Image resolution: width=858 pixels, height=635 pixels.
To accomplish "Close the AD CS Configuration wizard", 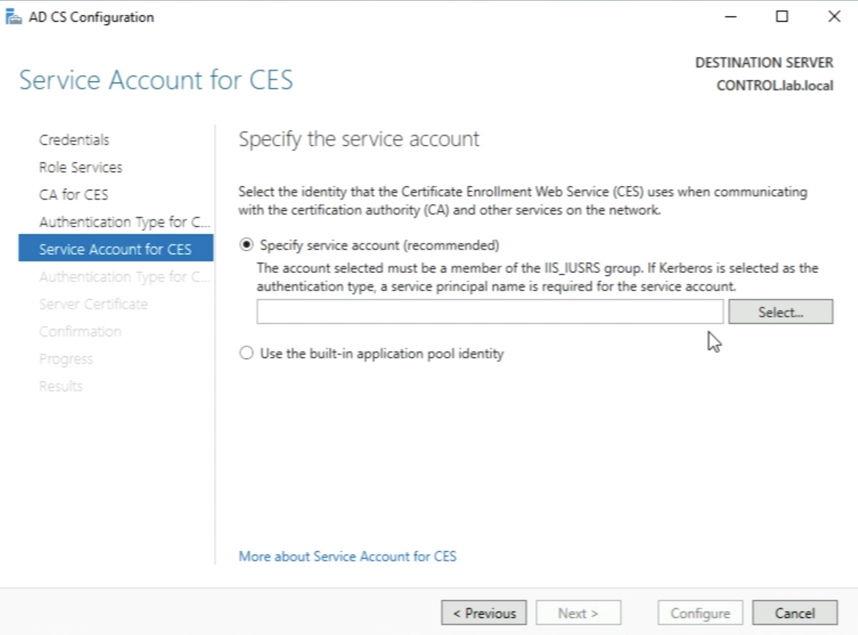I will pyautogui.click(x=834, y=17).
